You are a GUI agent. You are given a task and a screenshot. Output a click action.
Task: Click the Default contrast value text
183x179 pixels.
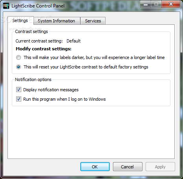tap(74, 41)
